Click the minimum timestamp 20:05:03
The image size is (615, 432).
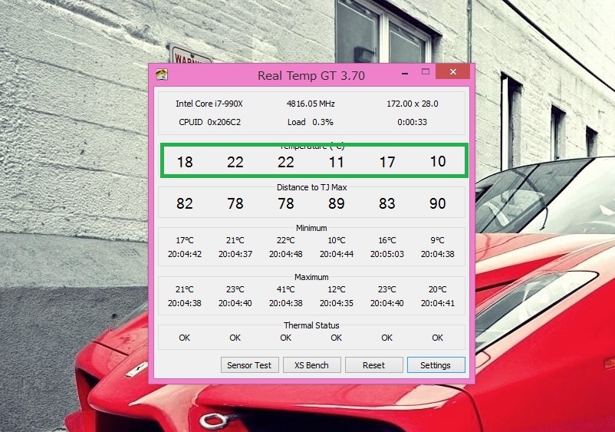tap(387, 254)
